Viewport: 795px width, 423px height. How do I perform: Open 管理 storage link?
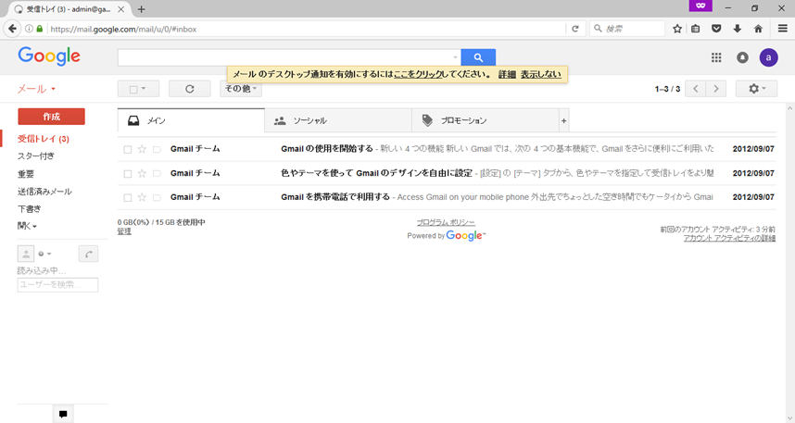124,231
